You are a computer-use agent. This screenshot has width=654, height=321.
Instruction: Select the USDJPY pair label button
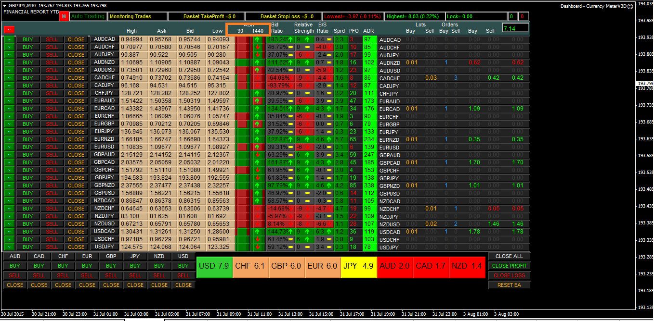(x=105, y=247)
